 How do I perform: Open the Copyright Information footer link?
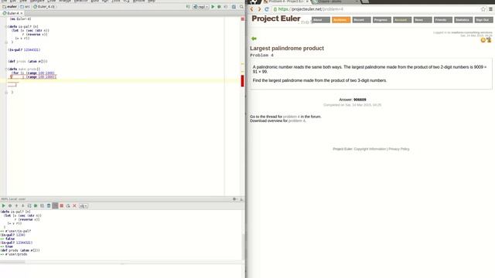(x=370, y=149)
